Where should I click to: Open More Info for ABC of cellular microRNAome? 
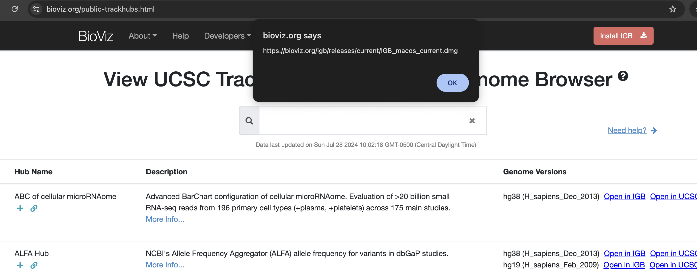point(165,219)
